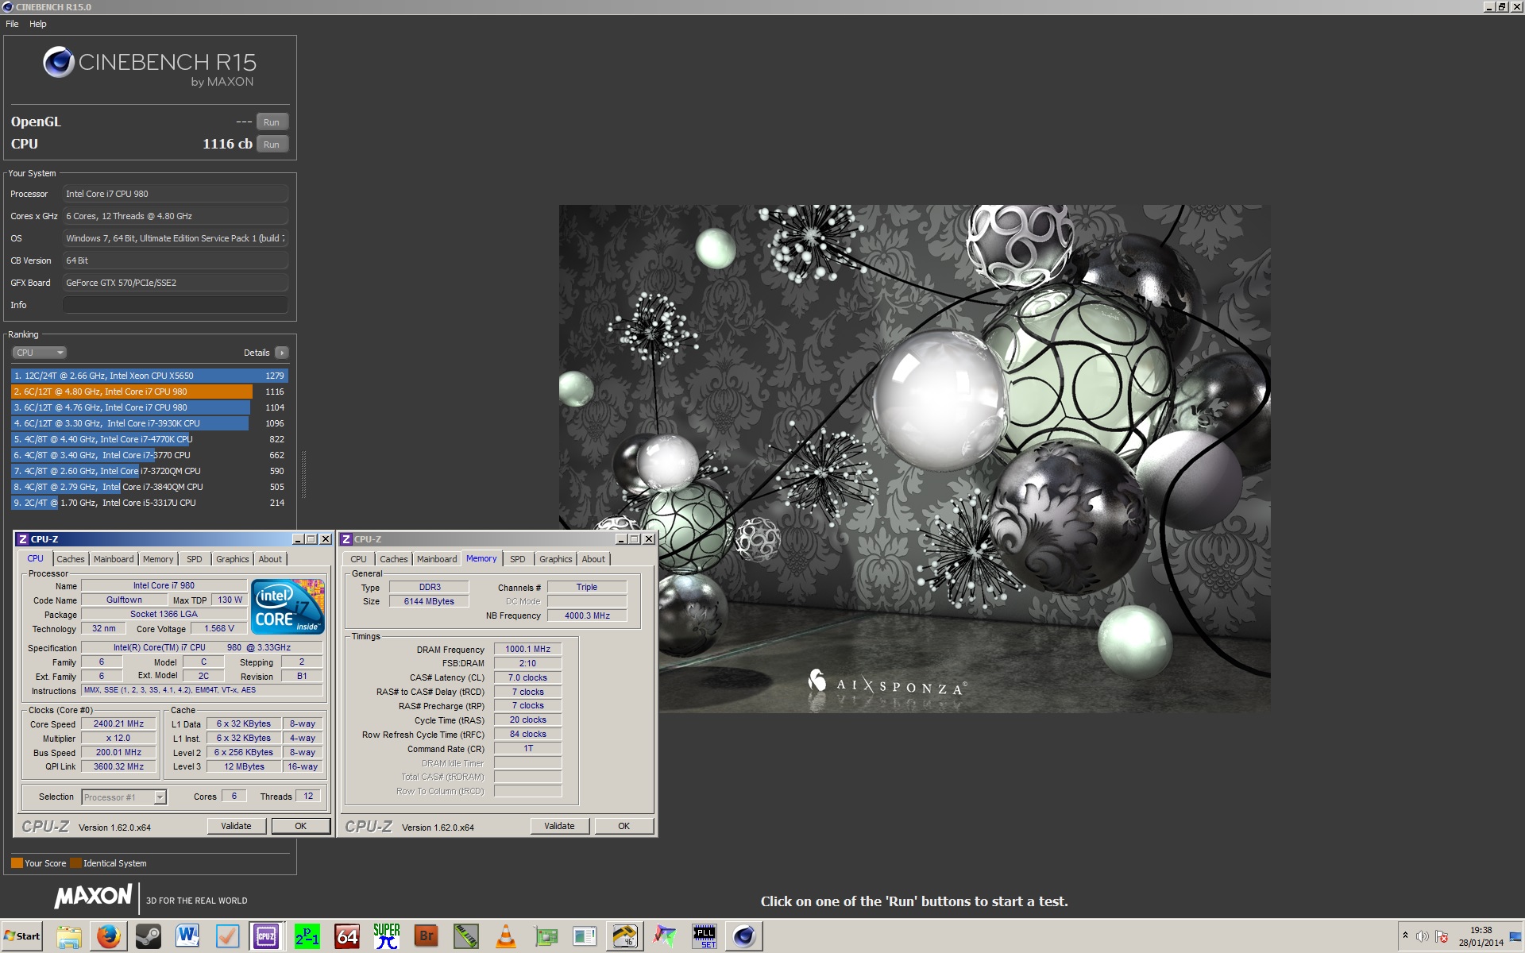Click the panel resize grip handle
The height and width of the screenshot is (953, 1525).
(303, 475)
